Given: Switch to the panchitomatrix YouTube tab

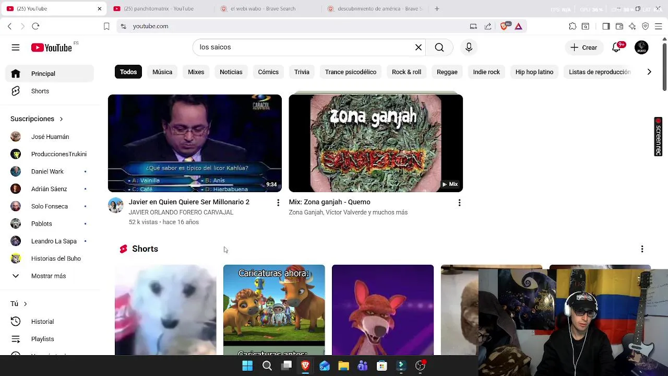Looking at the screenshot, I should (x=159, y=8).
